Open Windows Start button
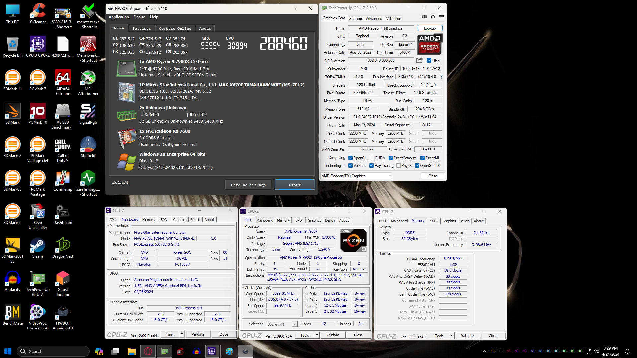Image resolution: width=637 pixels, height=358 pixels. coord(8,351)
